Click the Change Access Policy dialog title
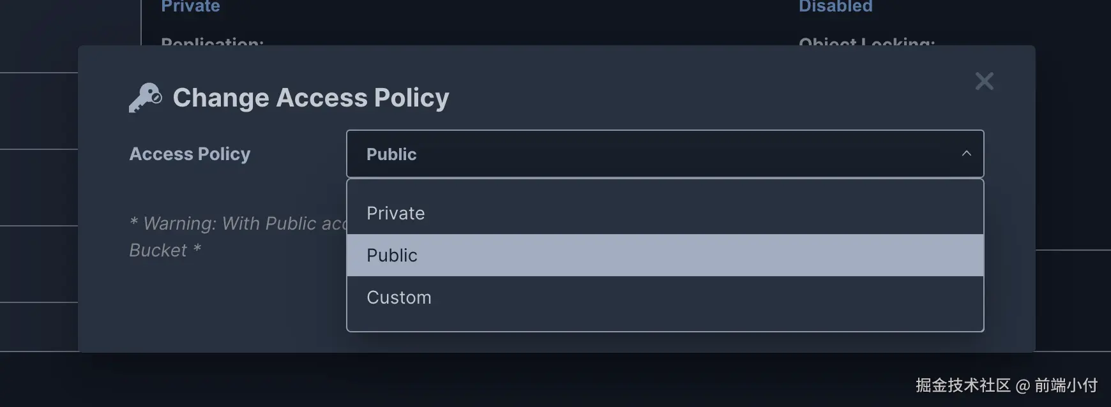 310,97
